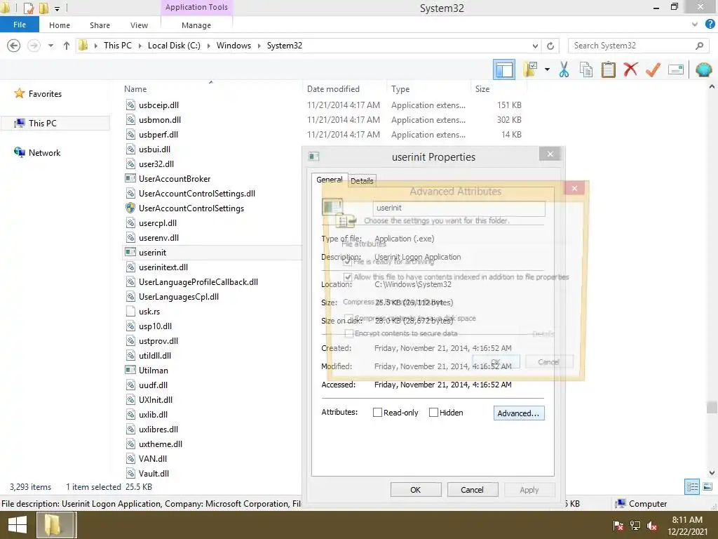Switch to details view icon in status bar
Screen dimensions: 718x539
tap(692, 486)
